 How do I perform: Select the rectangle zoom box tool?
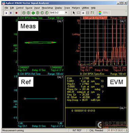[78, 13]
